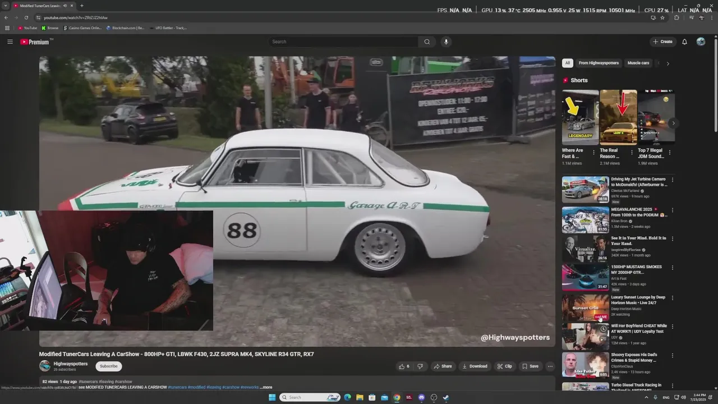Start voice search with microphone icon
718x404 pixels.
pos(446,42)
